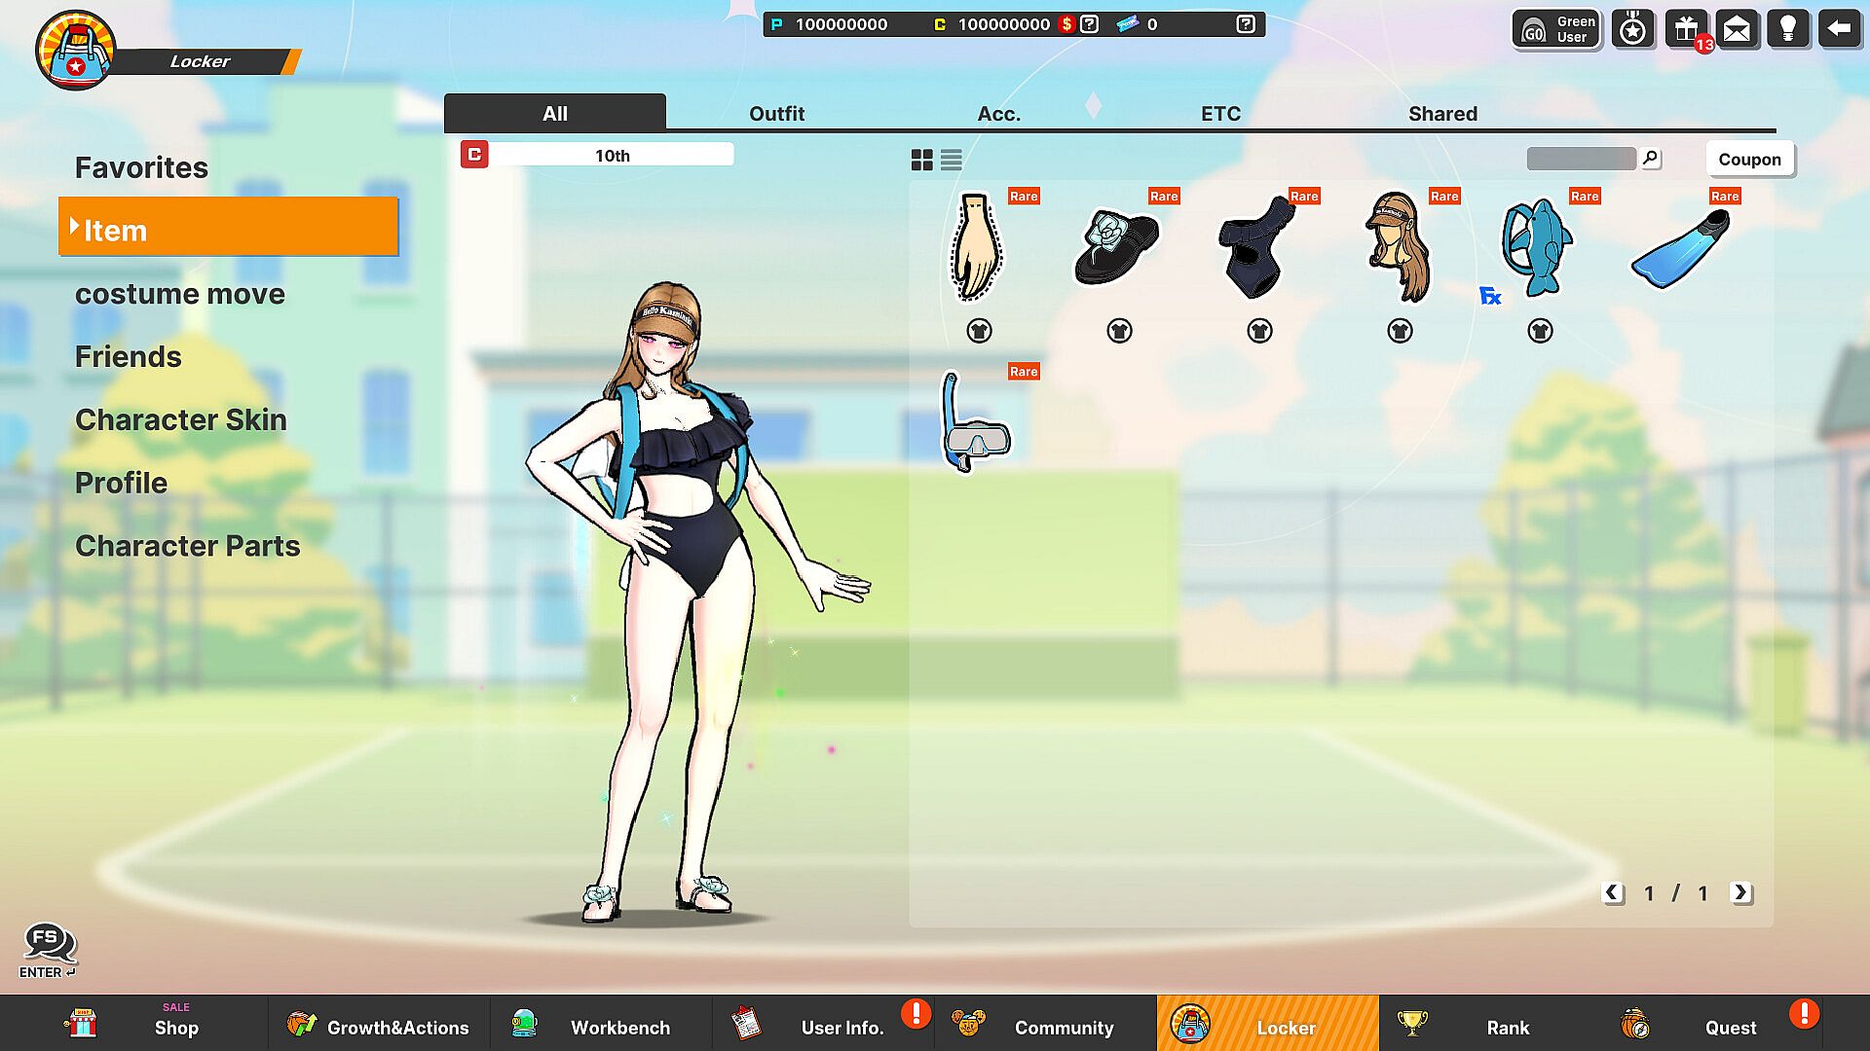Switch to list view layout
1870x1051 pixels.
pyautogui.click(x=952, y=160)
